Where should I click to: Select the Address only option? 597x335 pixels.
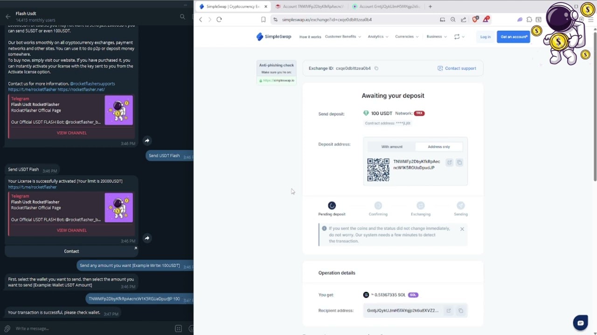tap(439, 147)
